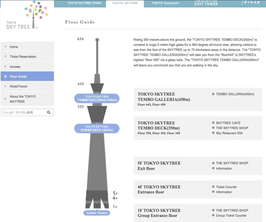Open the TOKYO SKYTREE TOWN tab
Viewport: 266px width, 222px height.
pos(84,3)
